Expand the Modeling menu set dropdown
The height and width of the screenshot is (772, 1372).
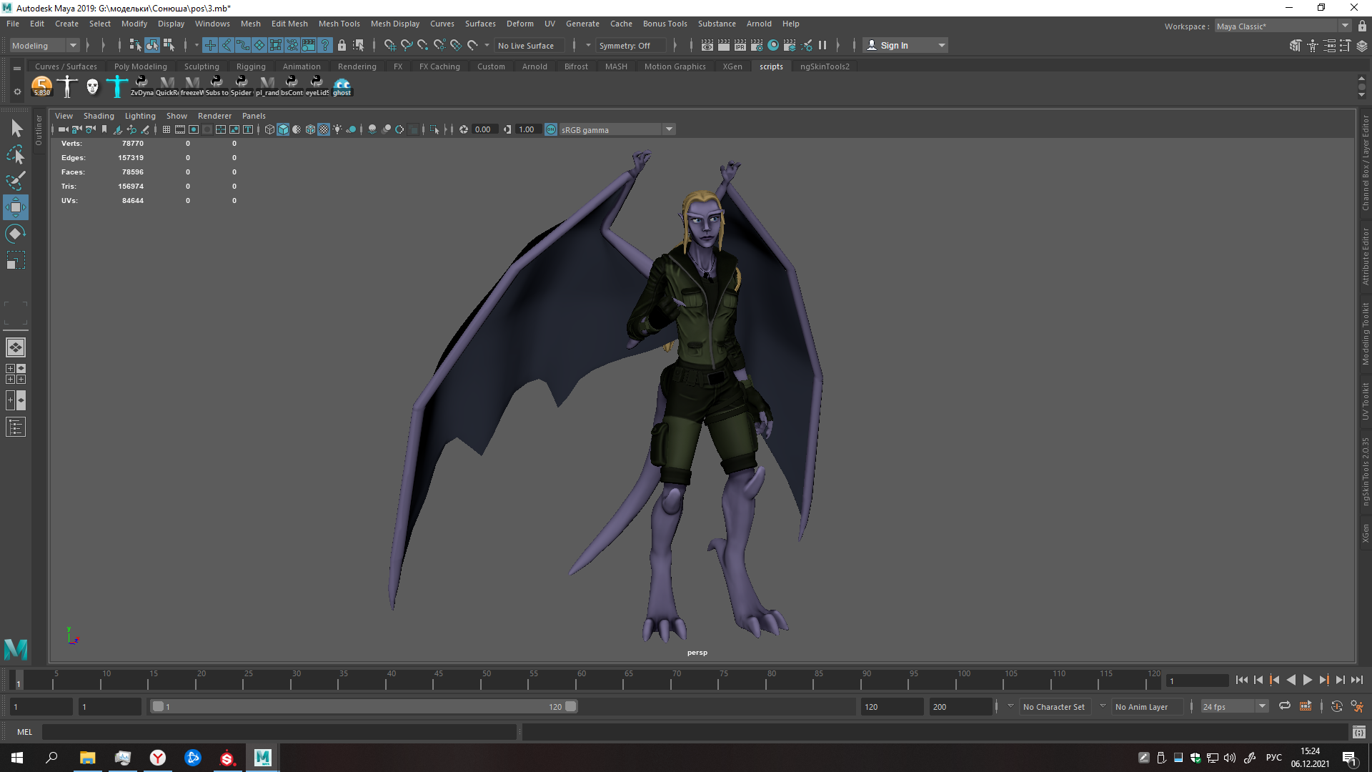[x=72, y=46]
